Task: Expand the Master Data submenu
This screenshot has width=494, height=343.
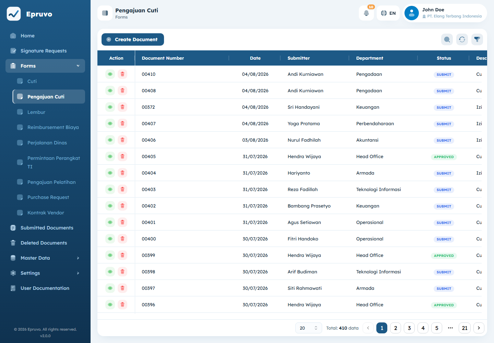Action: 45,258
